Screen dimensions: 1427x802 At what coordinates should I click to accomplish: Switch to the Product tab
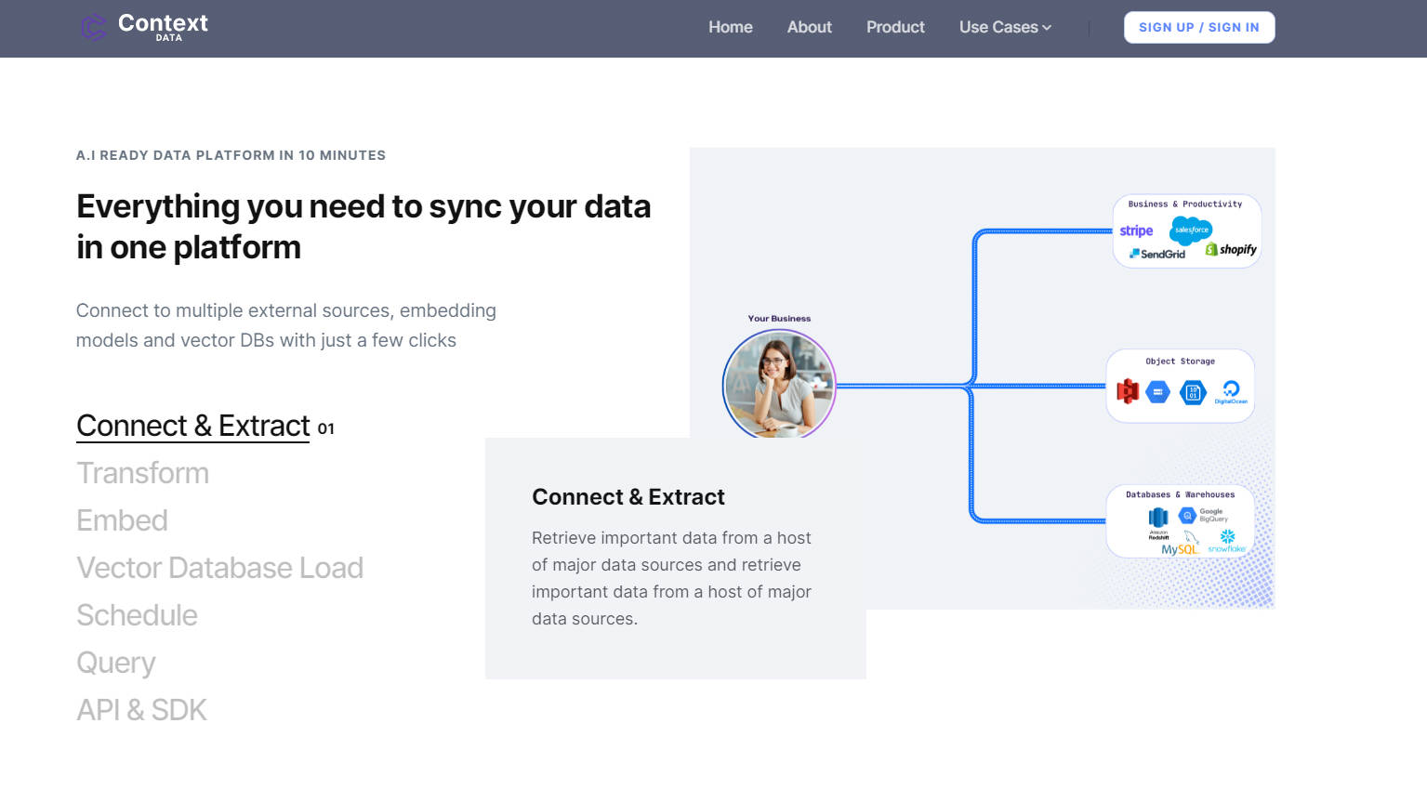click(894, 27)
